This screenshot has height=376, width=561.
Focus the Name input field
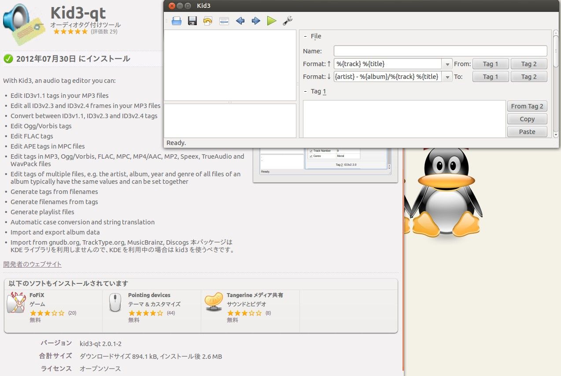(x=440, y=51)
